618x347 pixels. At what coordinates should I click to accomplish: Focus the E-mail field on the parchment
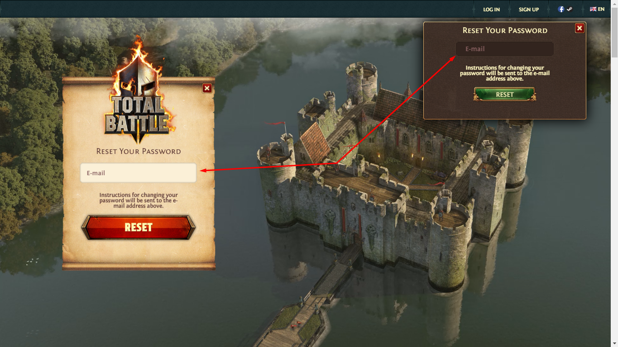[x=139, y=173]
